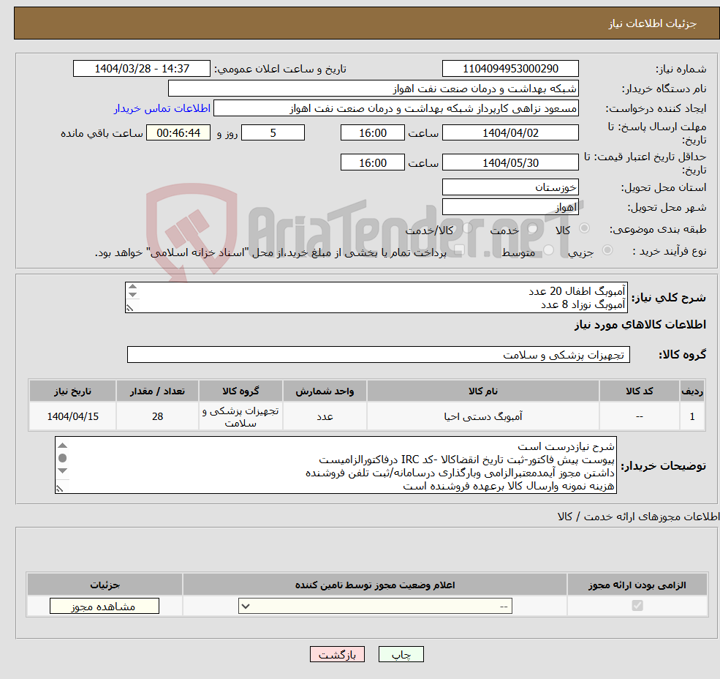Select the متوسط purchase type radio
The image size is (720, 679).
coord(549,250)
